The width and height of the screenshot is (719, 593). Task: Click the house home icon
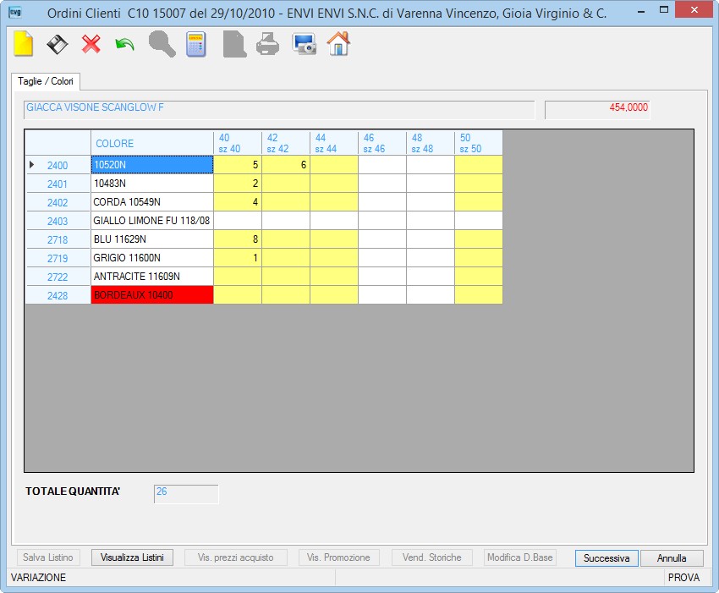click(338, 44)
